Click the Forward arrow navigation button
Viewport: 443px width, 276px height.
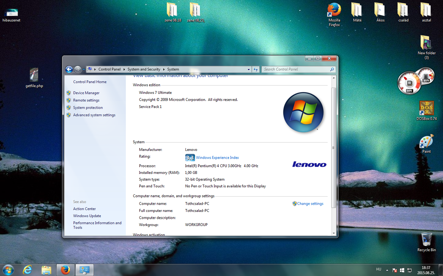(x=78, y=69)
